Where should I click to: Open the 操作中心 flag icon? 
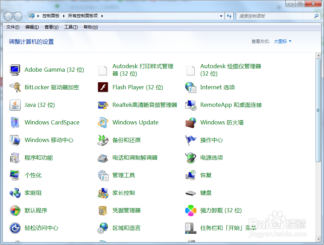191,140
